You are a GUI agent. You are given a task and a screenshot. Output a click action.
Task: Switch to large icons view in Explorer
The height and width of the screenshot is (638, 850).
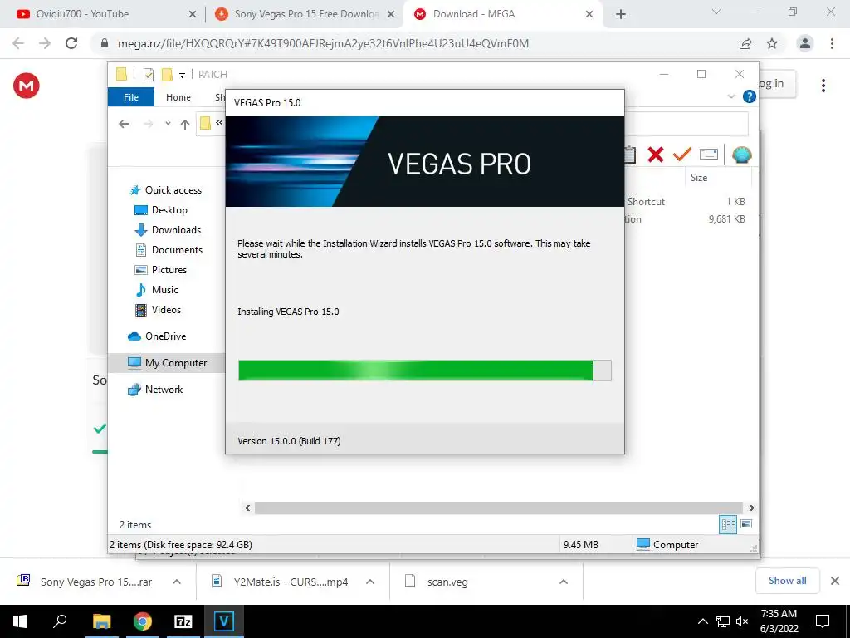point(746,524)
